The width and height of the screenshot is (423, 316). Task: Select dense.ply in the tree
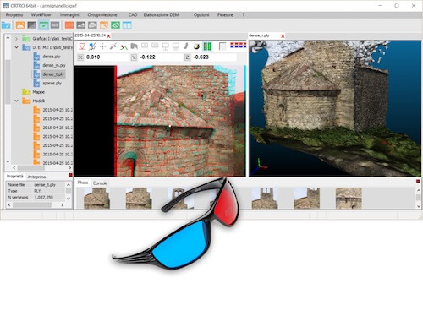click(x=52, y=57)
